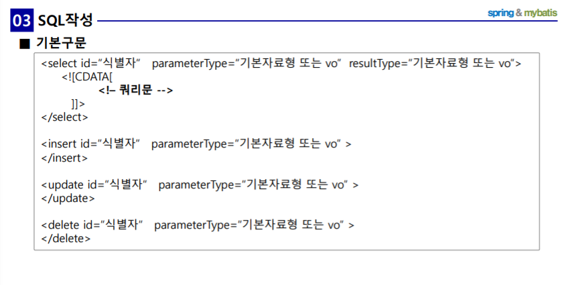Click the </select> closing tag
Viewport: 564px width, 285px height.
pos(64,117)
